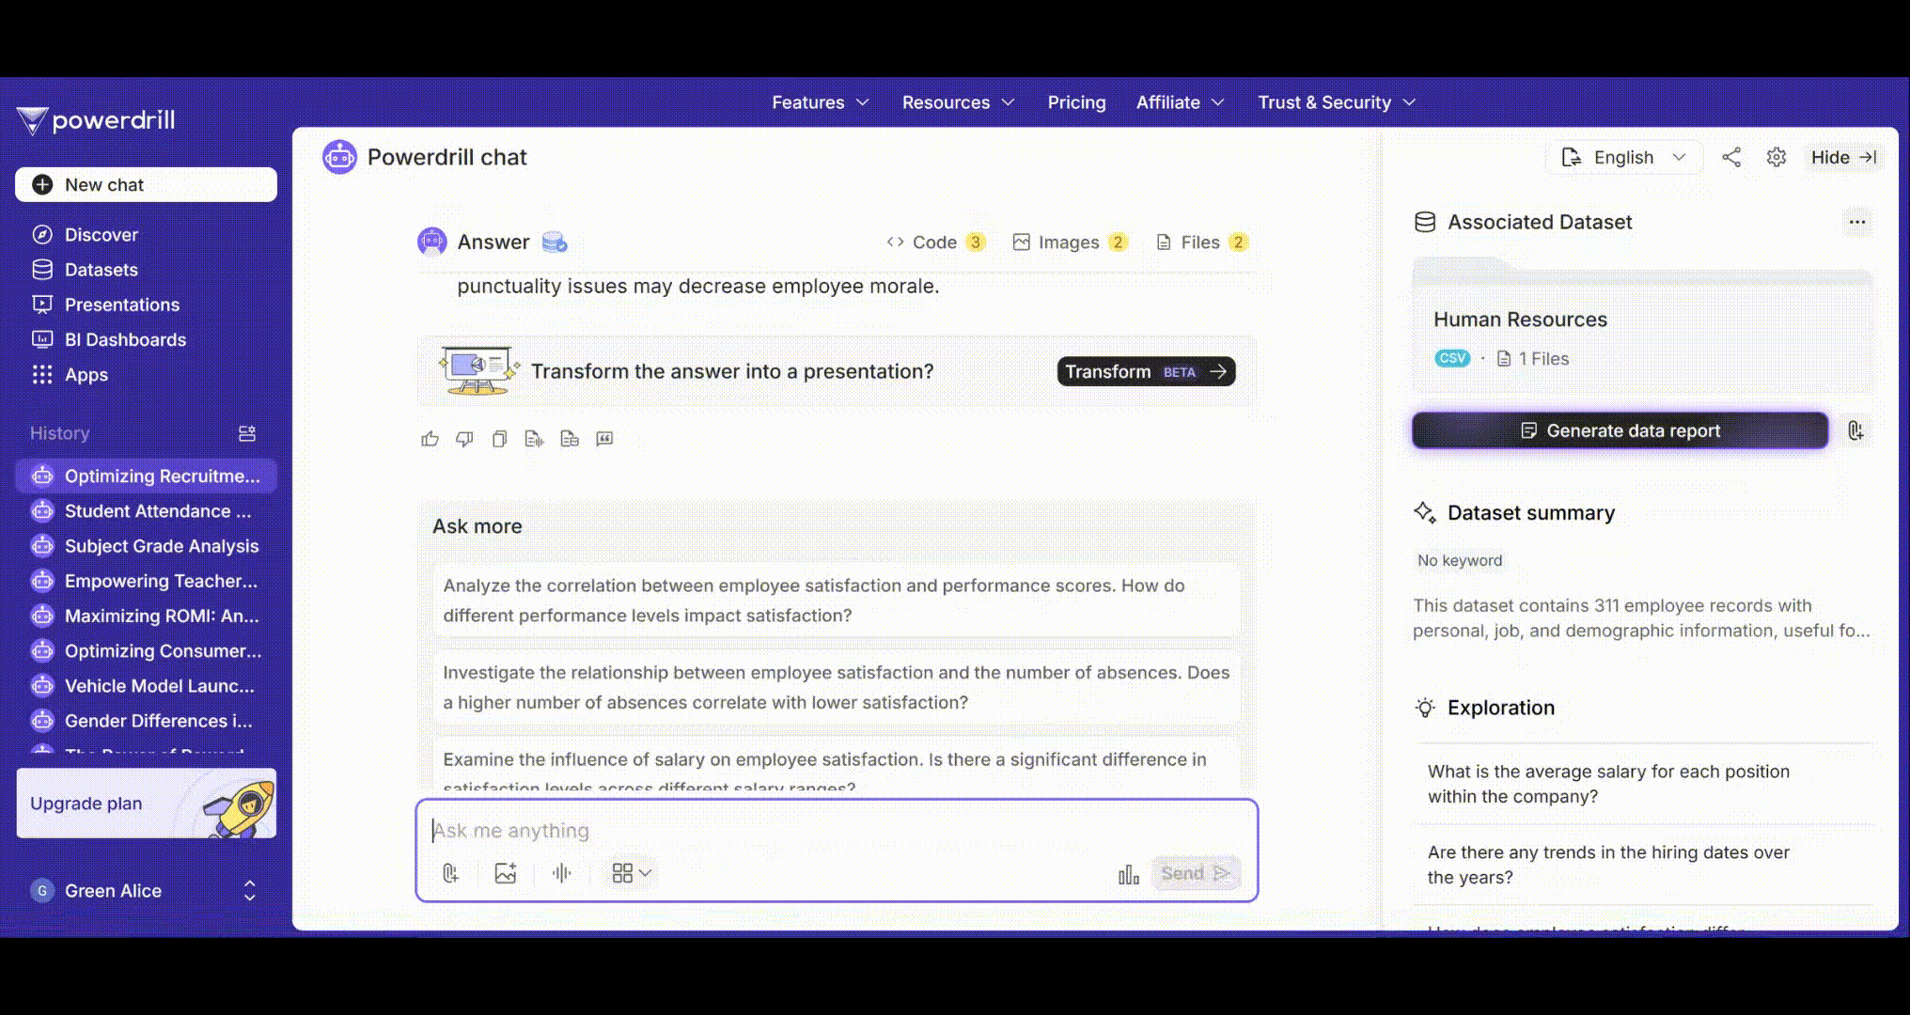Add an image to the chat input
The image size is (1910, 1015).
coord(506,873)
